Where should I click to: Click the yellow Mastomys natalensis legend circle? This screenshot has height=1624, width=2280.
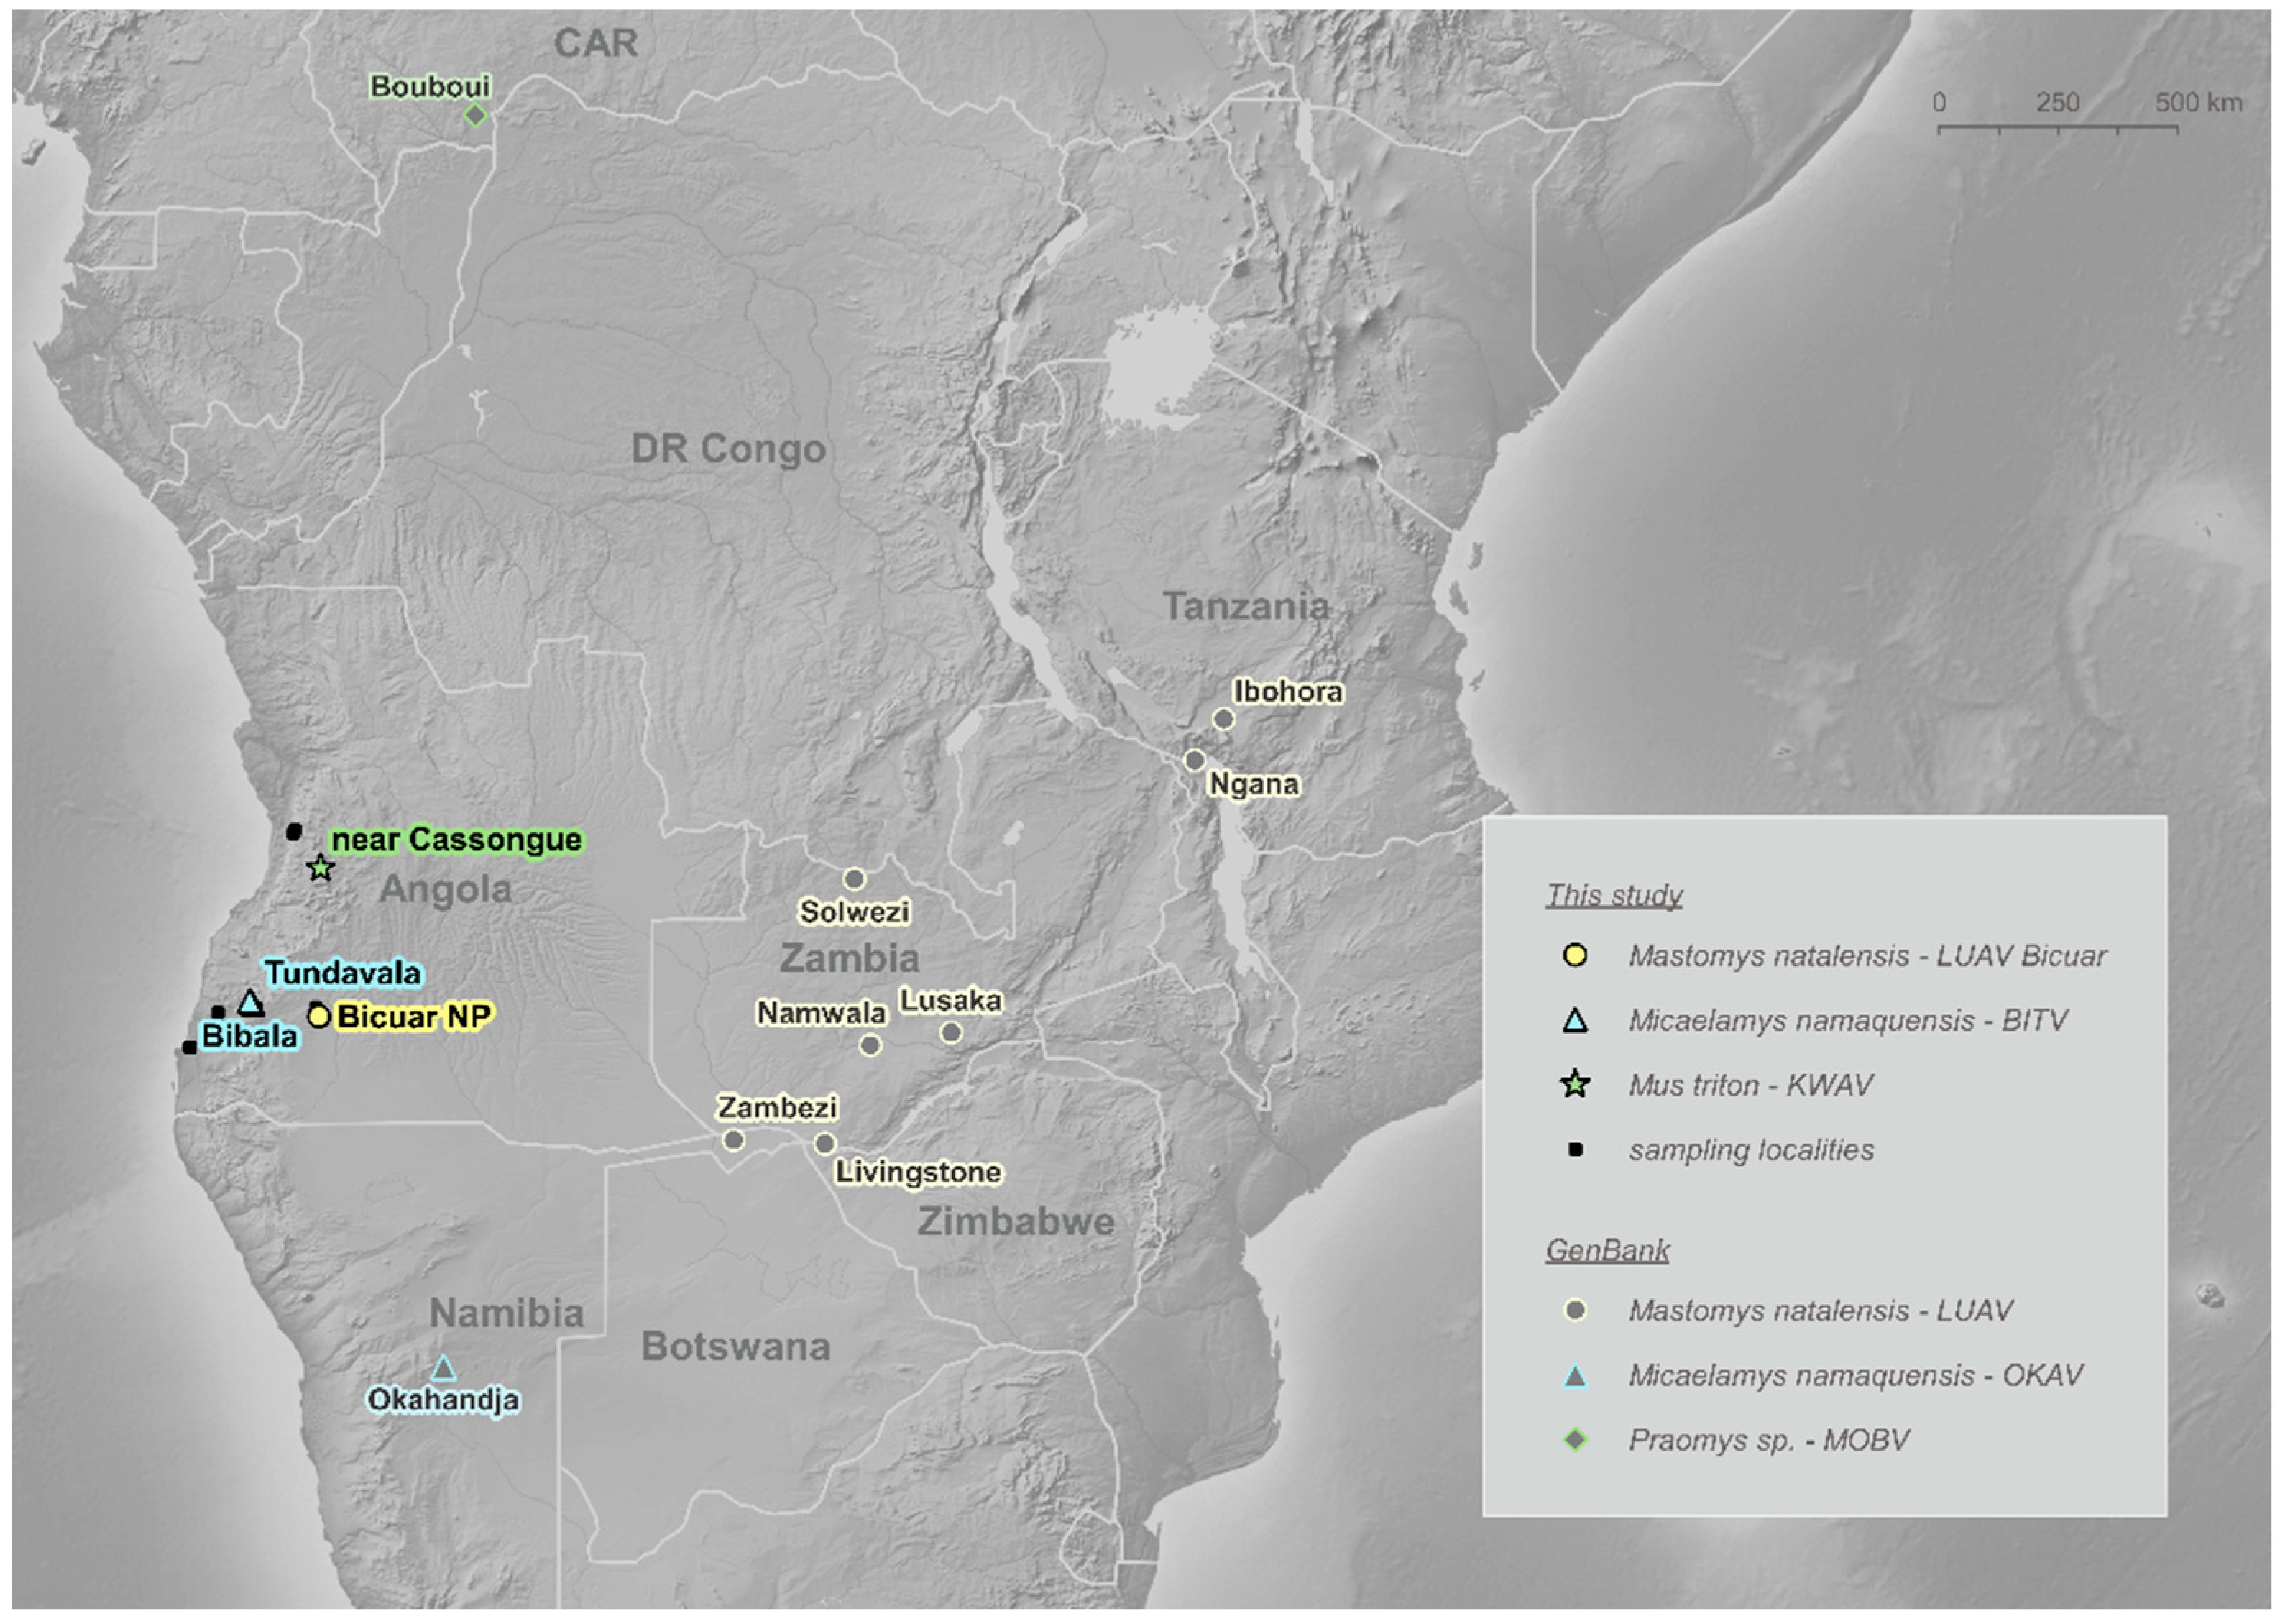point(1576,955)
